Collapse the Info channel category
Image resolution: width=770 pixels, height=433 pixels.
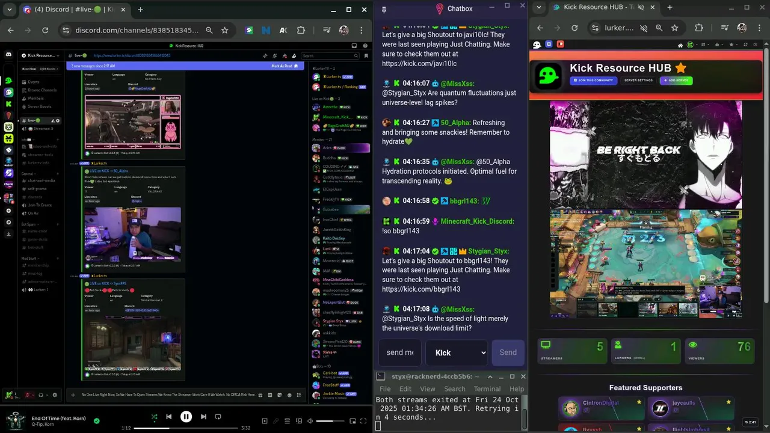click(28, 140)
